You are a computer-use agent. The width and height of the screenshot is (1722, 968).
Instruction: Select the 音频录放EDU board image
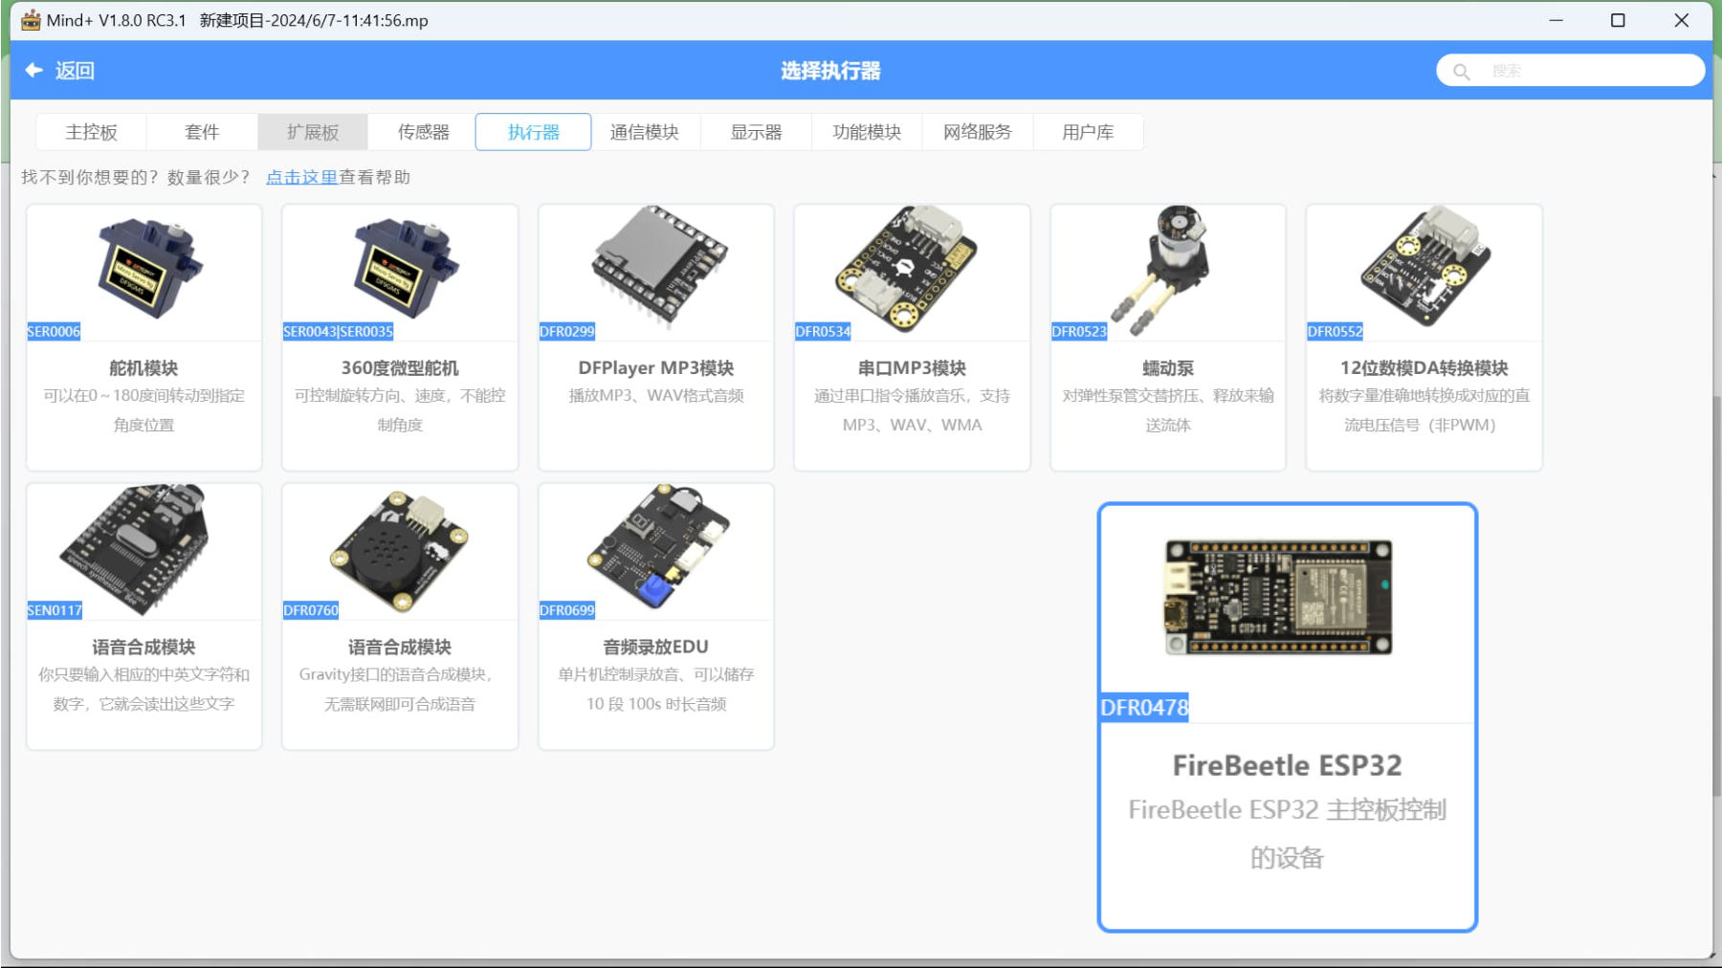[x=658, y=546]
